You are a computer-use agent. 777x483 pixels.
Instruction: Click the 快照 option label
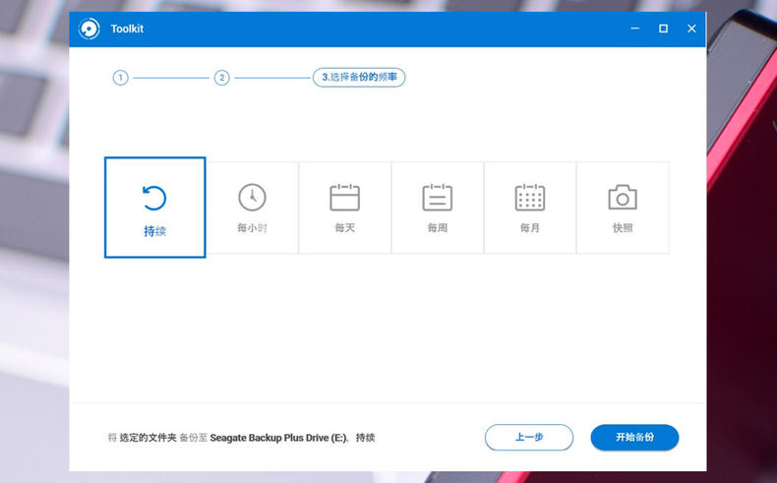[623, 228]
